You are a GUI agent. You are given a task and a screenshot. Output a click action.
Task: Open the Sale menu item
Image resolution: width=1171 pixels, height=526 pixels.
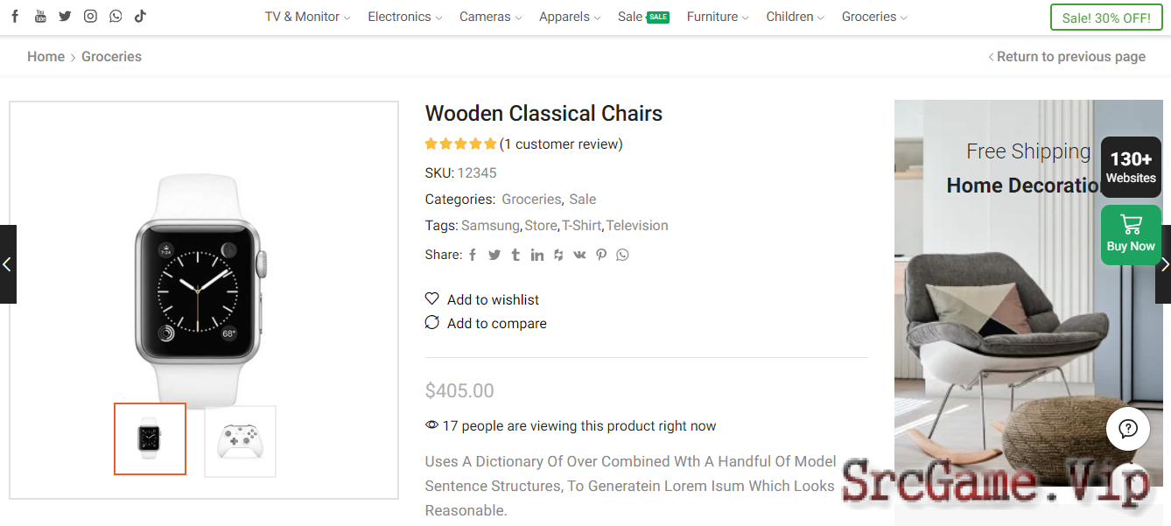tap(643, 17)
